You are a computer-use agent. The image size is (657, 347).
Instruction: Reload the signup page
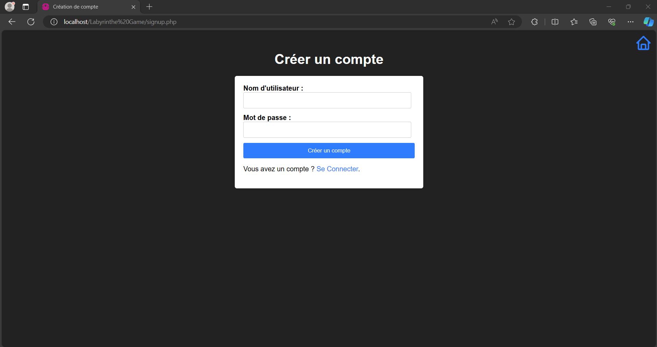tap(31, 22)
